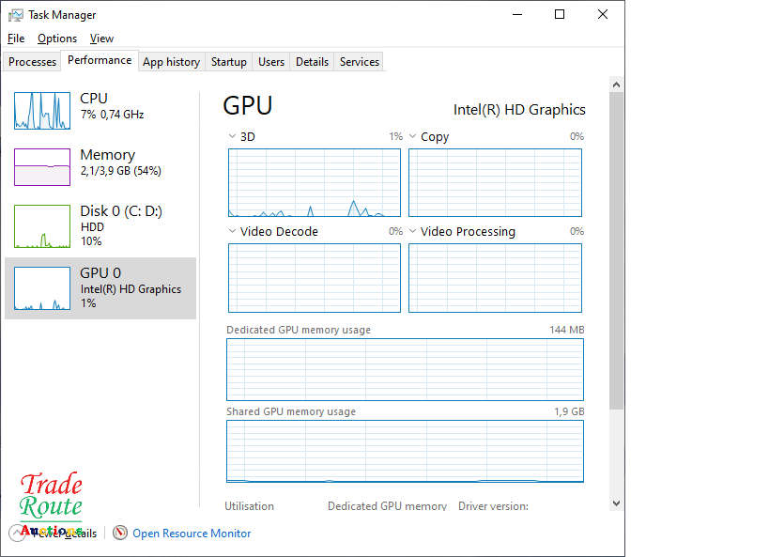Click the Task Manager title bar icon

(16, 15)
